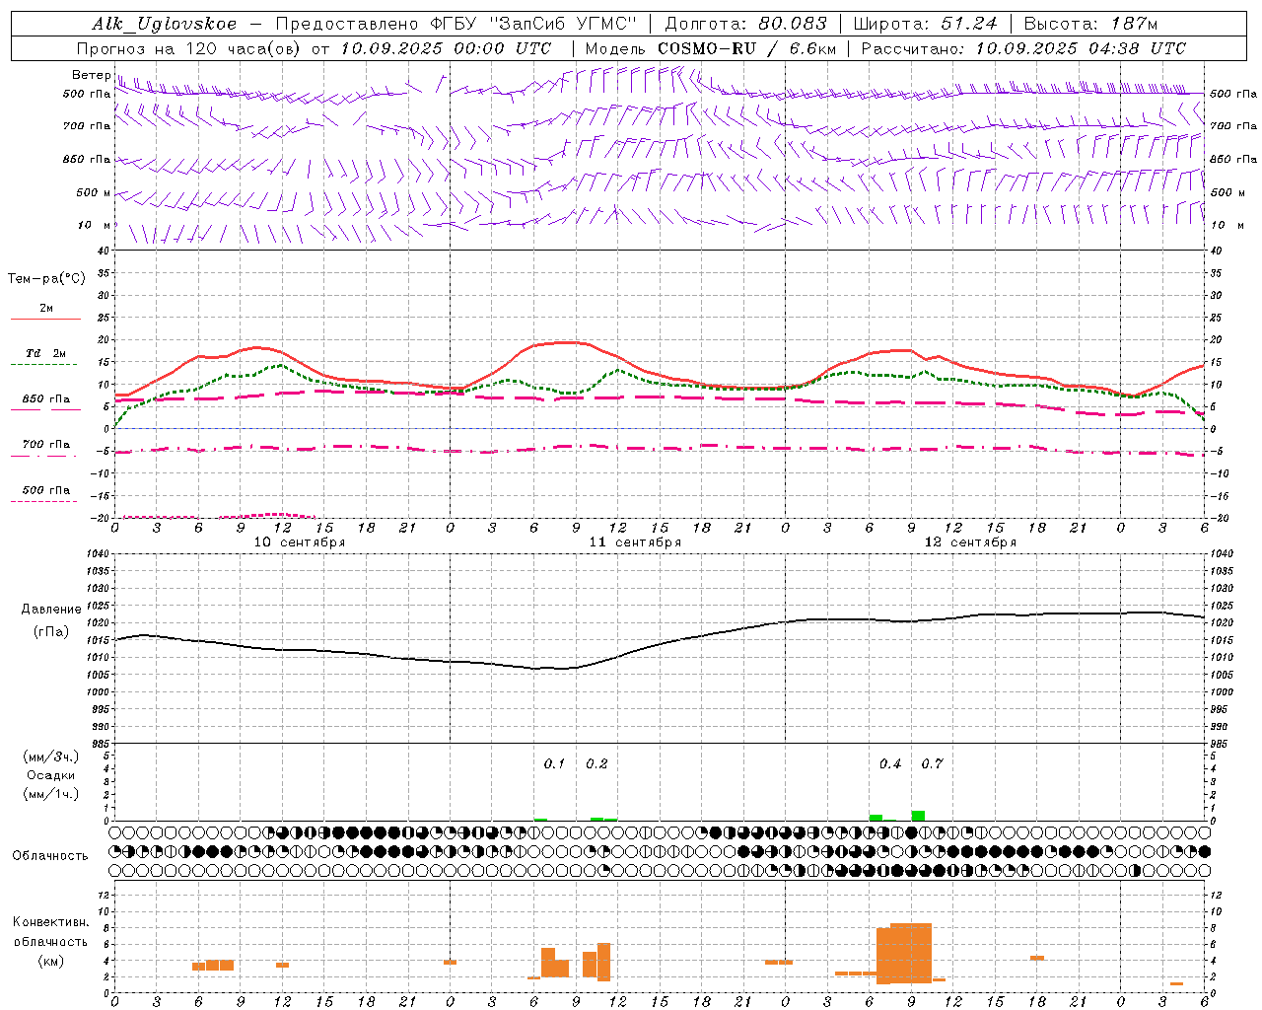Screen dimensions: 1262x1010
Task: Click the 'ФГБУ "ЗапСиб УГМС"' provider text
Action: 533,25
